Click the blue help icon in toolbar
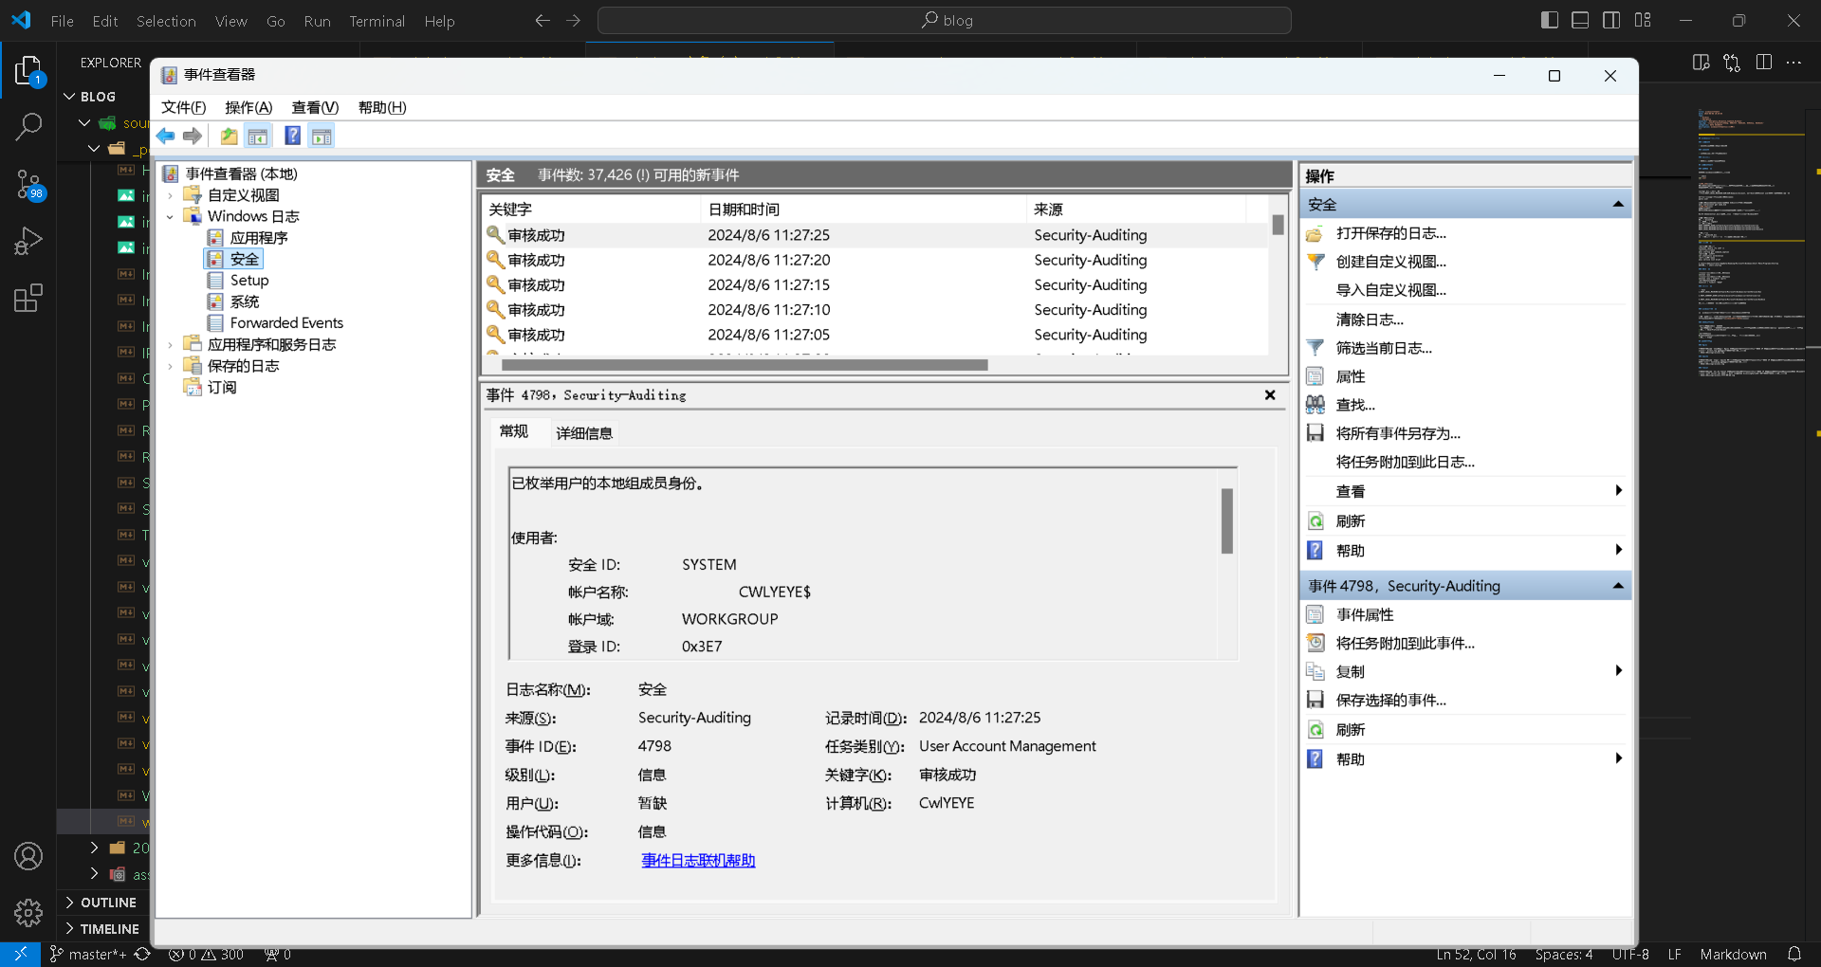This screenshot has height=967, width=1821. tap(293, 137)
